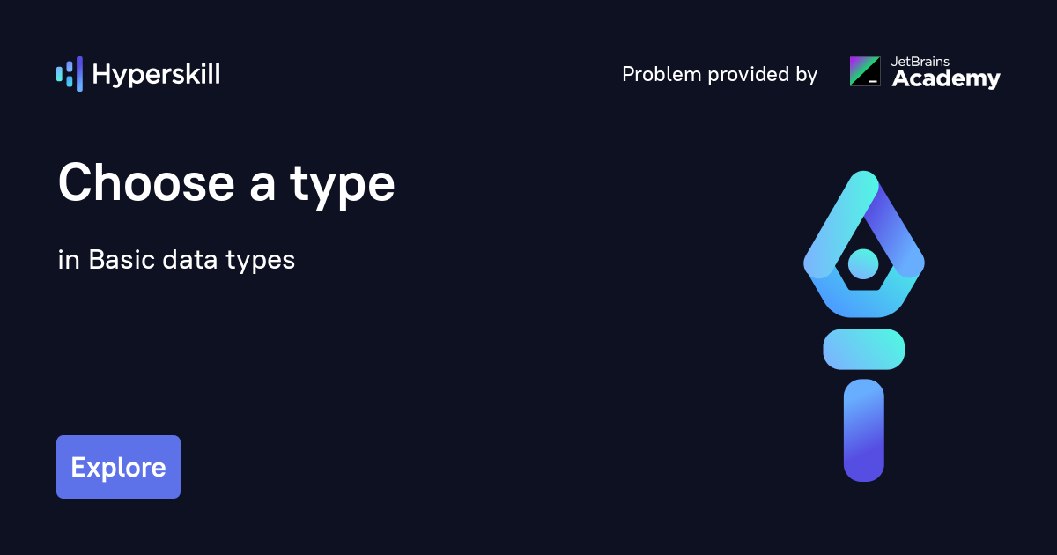
Task: Click the vertical pen handle bar
Action: 863,430
